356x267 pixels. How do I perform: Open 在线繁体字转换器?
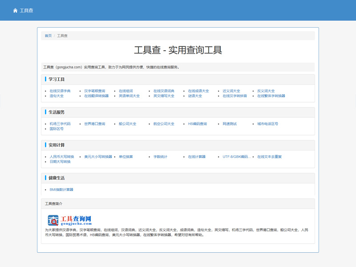coord(271,96)
